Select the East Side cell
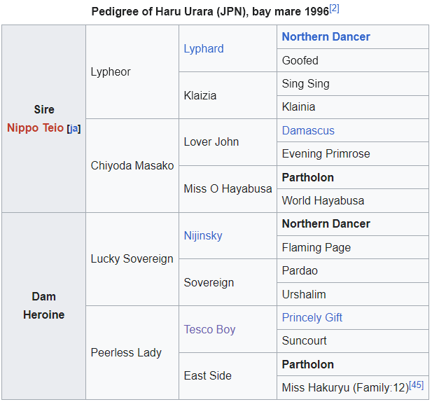Image resolution: width=432 pixels, height=402 pixels. tap(228, 376)
